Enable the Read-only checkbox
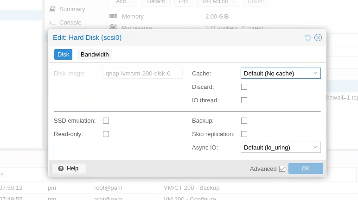 pyautogui.click(x=106, y=134)
